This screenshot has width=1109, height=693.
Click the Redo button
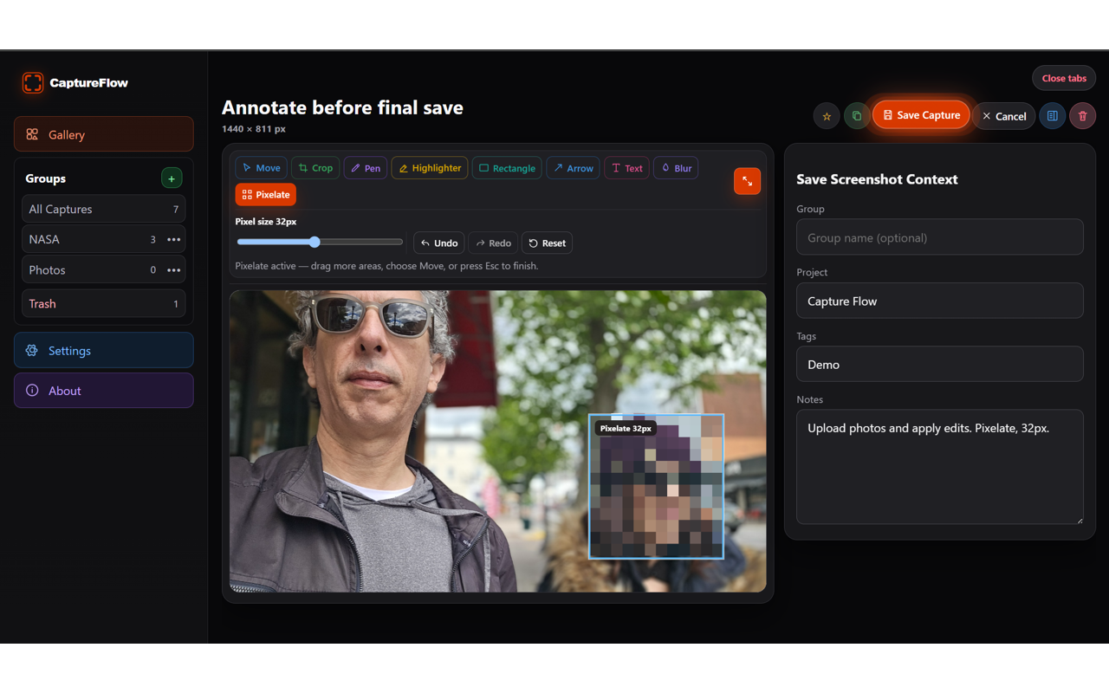(x=493, y=243)
